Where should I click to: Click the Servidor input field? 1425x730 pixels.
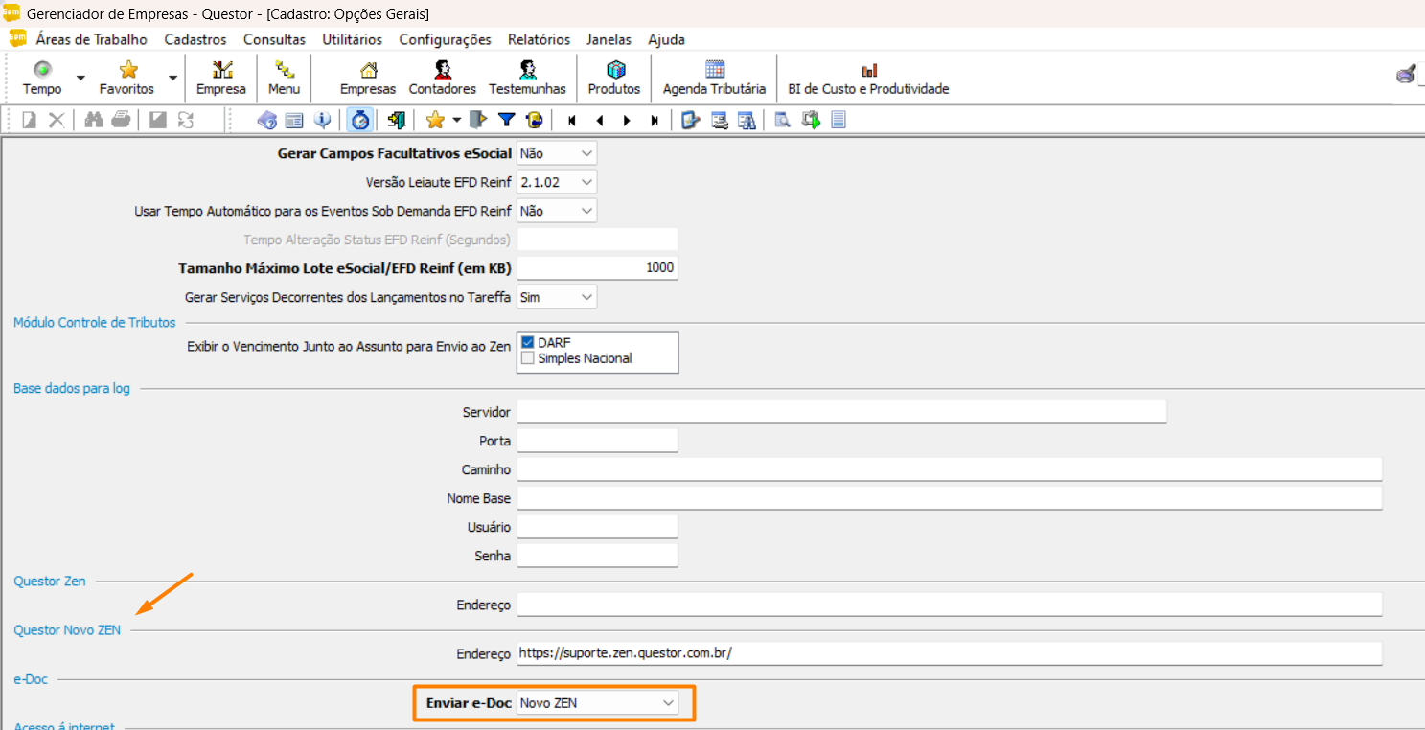[841, 412]
